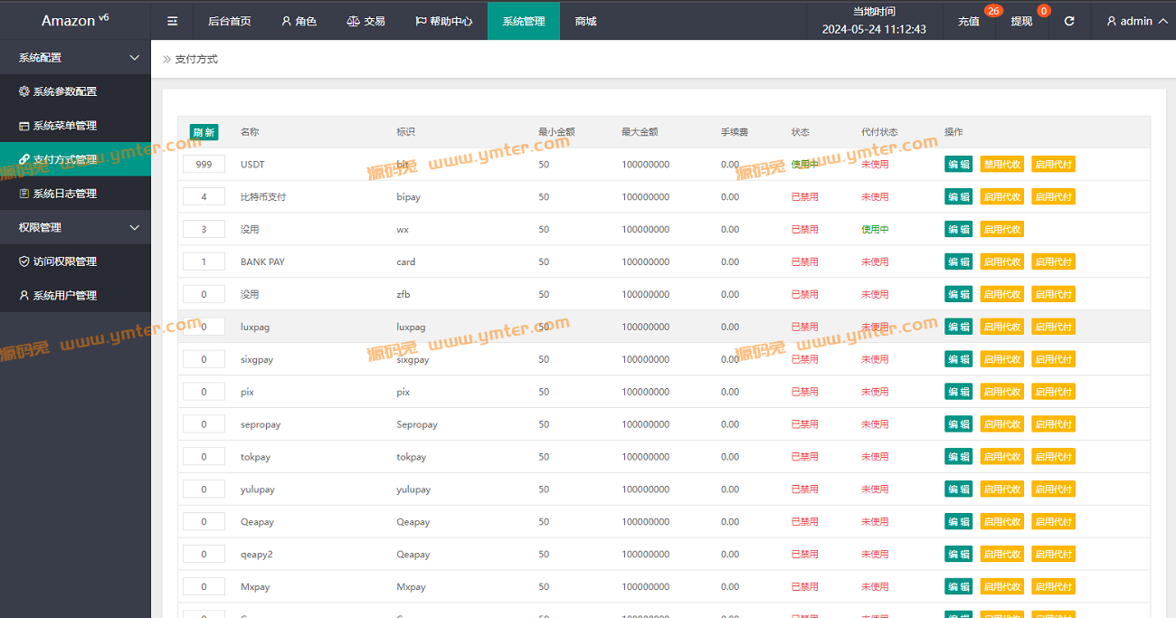Click 启用代付 for BANK PAY
1176x618 pixels.
click(x=1054, y=262)
